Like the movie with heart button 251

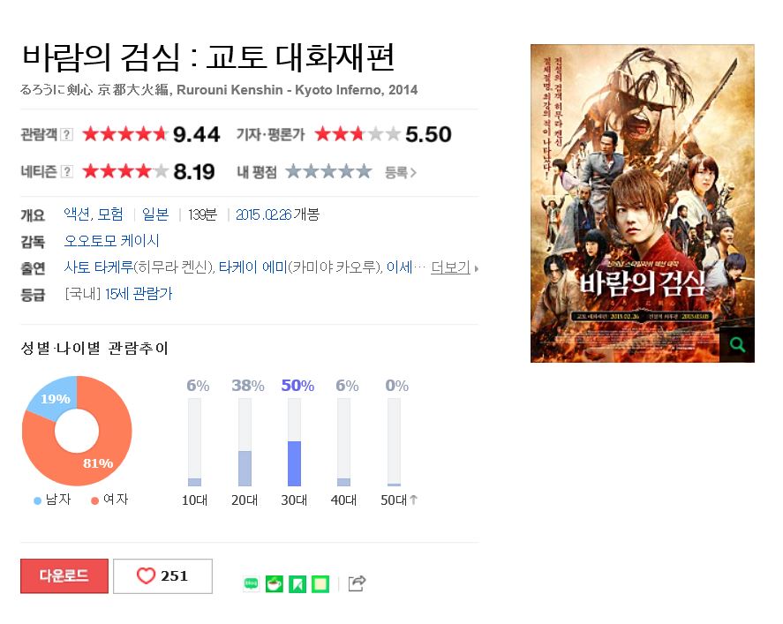(162, 576)
